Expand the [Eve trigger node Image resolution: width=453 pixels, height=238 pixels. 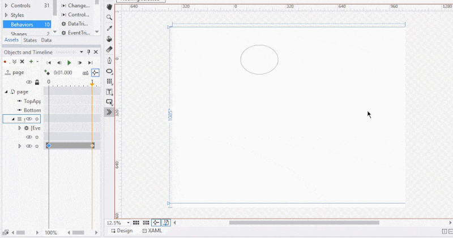click(20, 128)
